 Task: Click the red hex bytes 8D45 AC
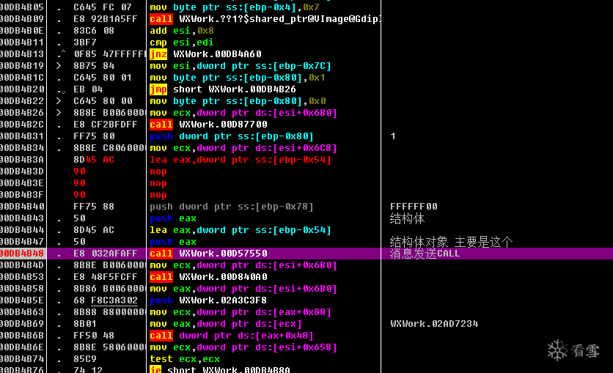tap(94, 160)
